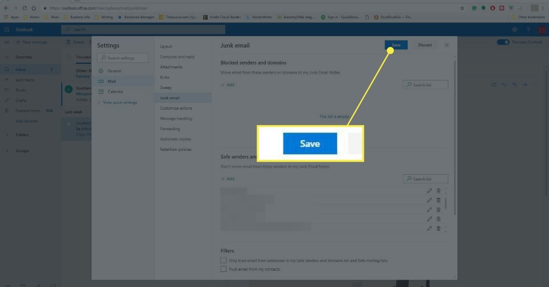549x287 pixels.
Task: Toggle the hamburger navigation pane
Action: point(7,42)
